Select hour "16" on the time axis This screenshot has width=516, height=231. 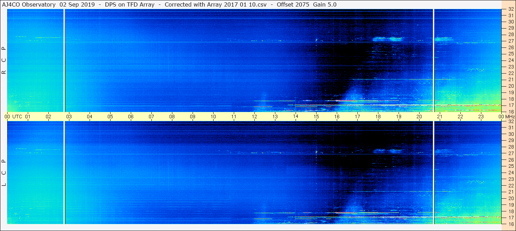[x=337, y=117]
